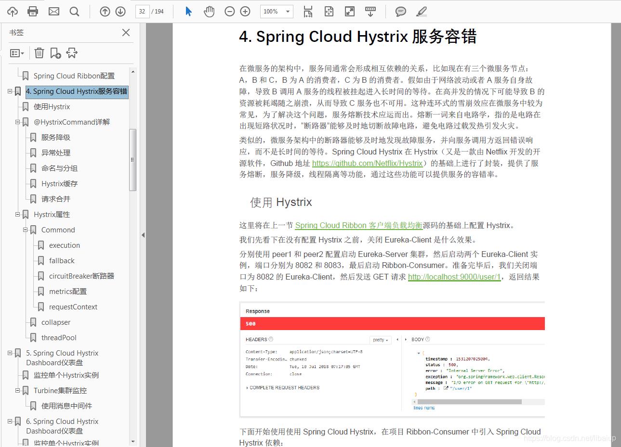The width and height of the screenshot is (621, 447).
Task: Collapse 5. Spring Cloud Hystrix Dashboard node
Action: [10, 353]
